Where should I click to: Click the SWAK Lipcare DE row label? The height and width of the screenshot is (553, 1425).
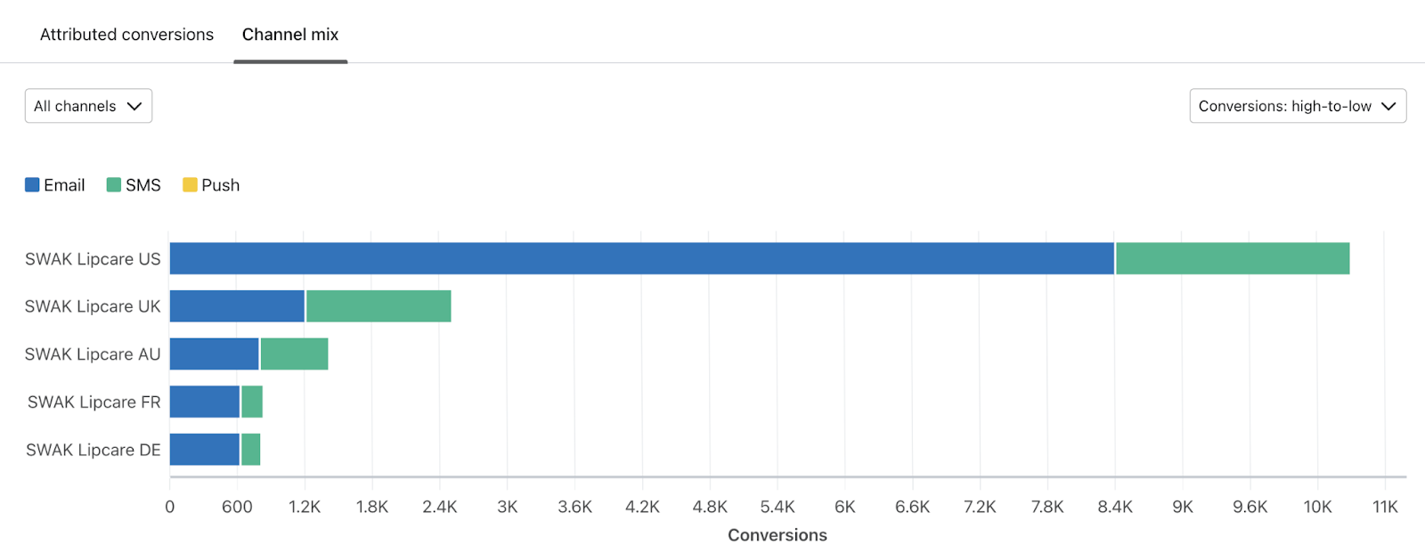pyautogui.click(x=92, y=450)
